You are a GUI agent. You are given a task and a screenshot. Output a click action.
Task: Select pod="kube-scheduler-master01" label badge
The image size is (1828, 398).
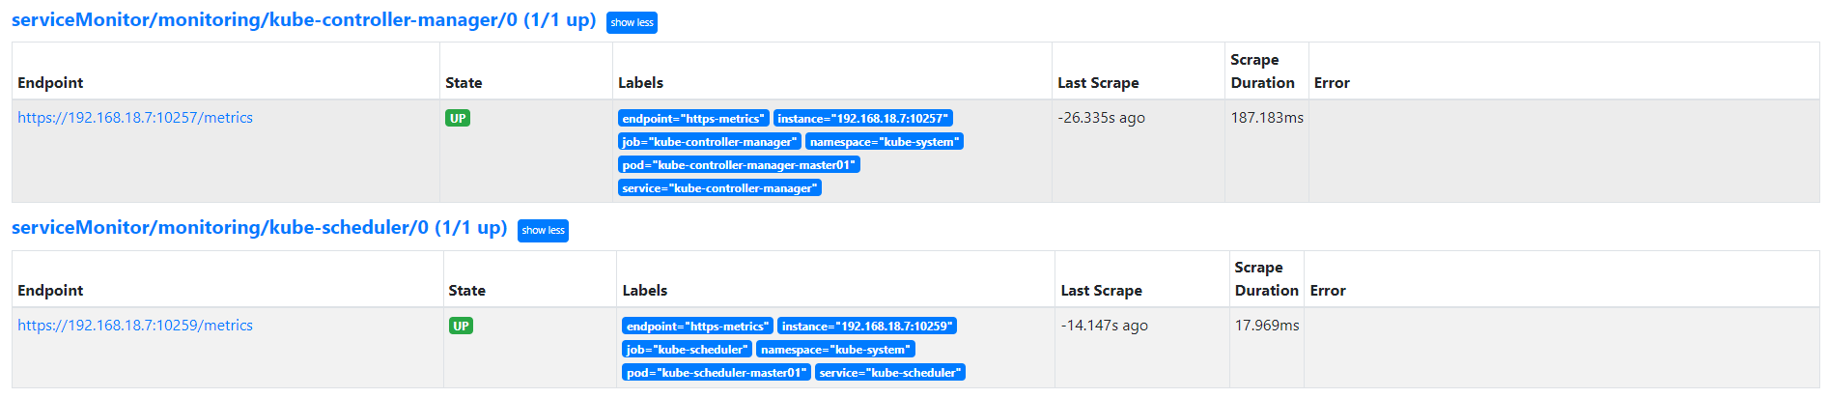click(x=717, y=372)
